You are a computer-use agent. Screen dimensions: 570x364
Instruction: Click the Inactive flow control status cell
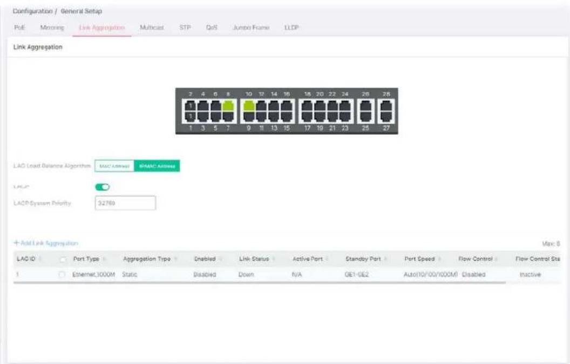click(x=530, y=274)
